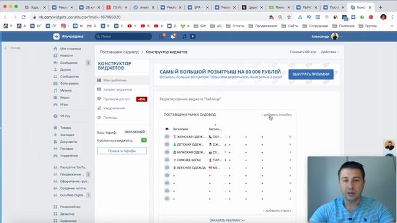Click the play button in VK header
This screenshot has height=223, width=397.
tap(193, 37)
